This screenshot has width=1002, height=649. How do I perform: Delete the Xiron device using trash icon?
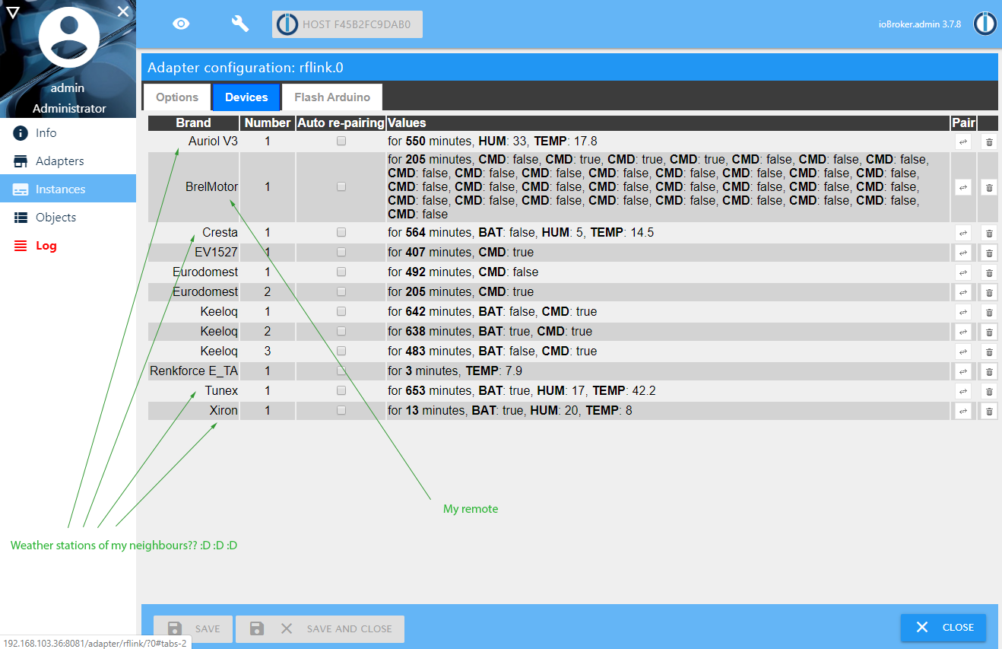[x=988, y=411]
